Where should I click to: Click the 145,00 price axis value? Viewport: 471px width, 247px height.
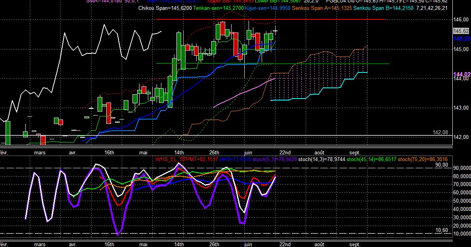tap(461, 49)
